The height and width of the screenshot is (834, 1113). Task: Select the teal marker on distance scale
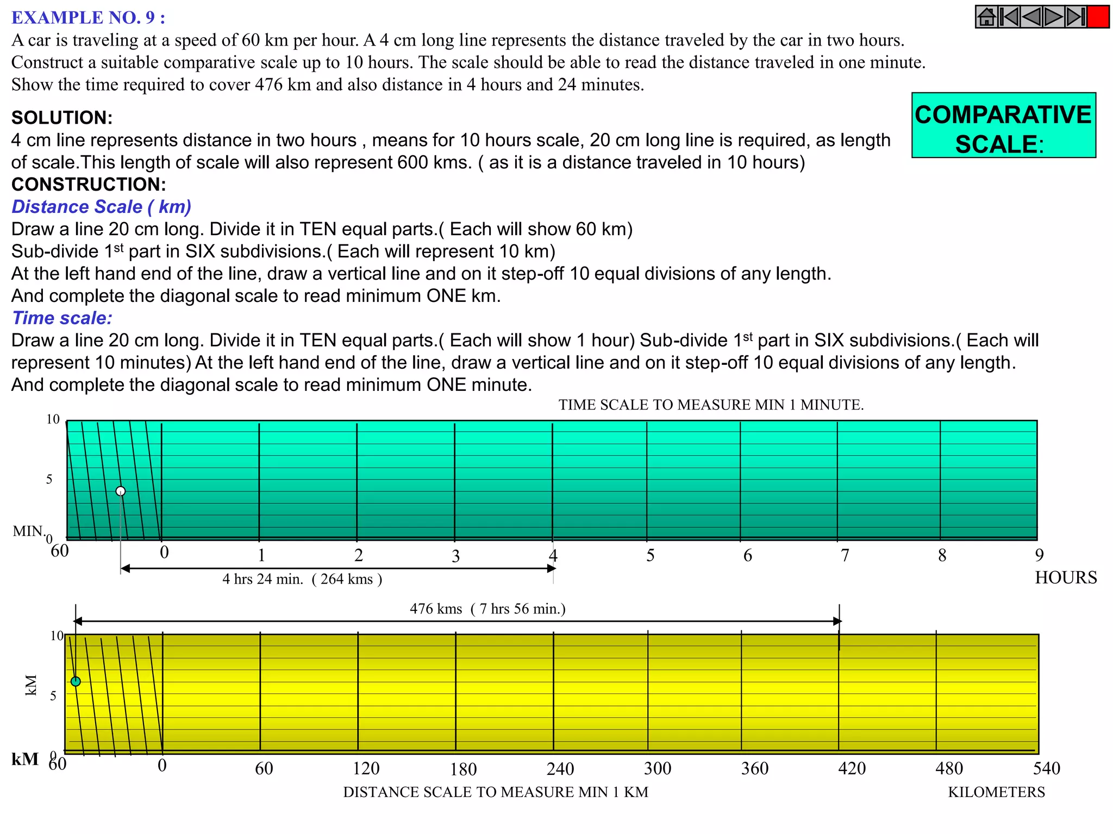point(76,681)
